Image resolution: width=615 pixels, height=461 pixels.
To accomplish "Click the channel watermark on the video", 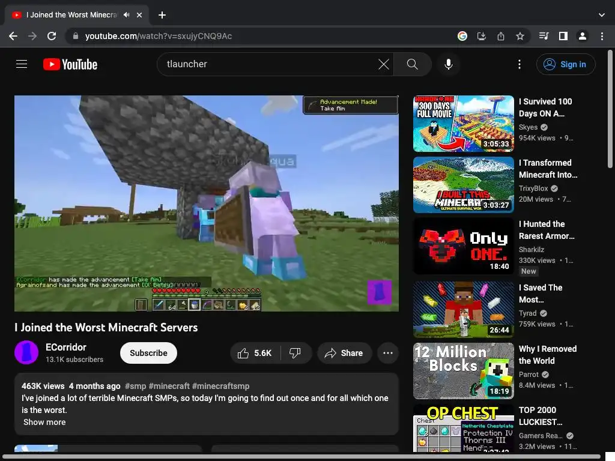I will pos(379,292).
